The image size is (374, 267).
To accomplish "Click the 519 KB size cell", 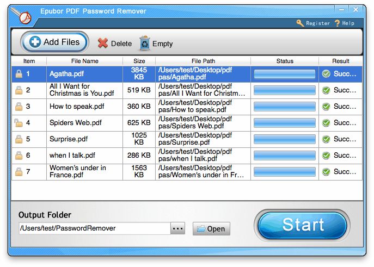I will coord(139,90).
